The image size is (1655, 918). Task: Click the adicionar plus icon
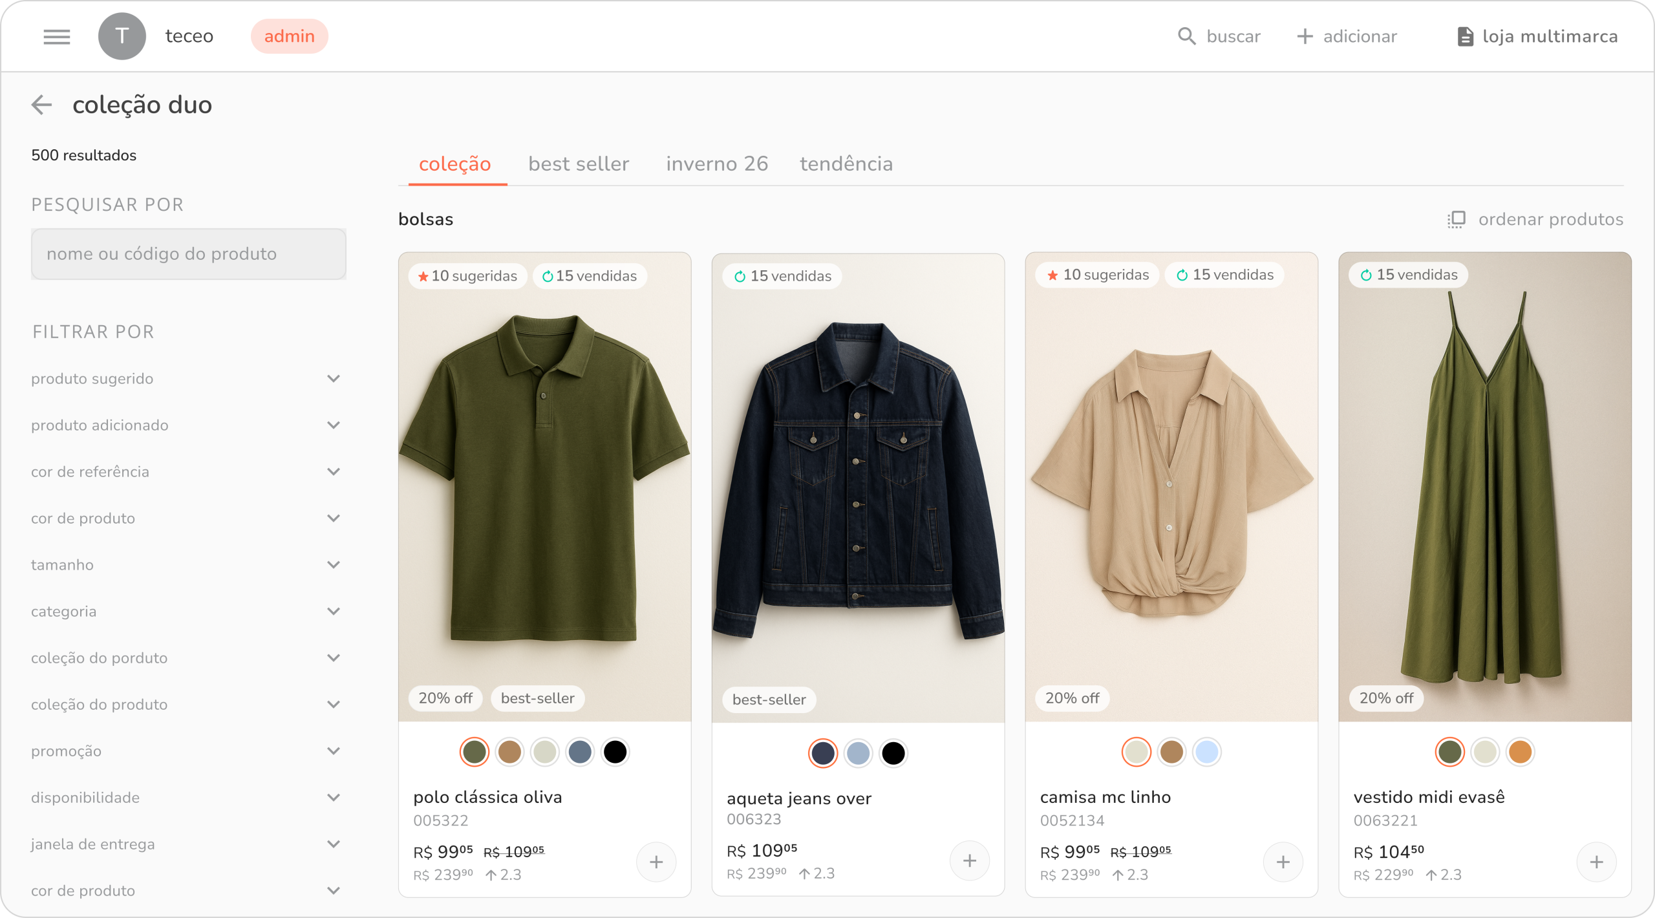[x=1305, y=36]
